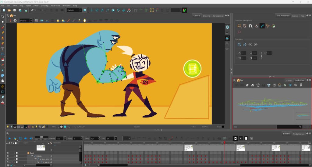
Task: Select the Text tool in the left toolbar
Action: [x=2, y=49]
